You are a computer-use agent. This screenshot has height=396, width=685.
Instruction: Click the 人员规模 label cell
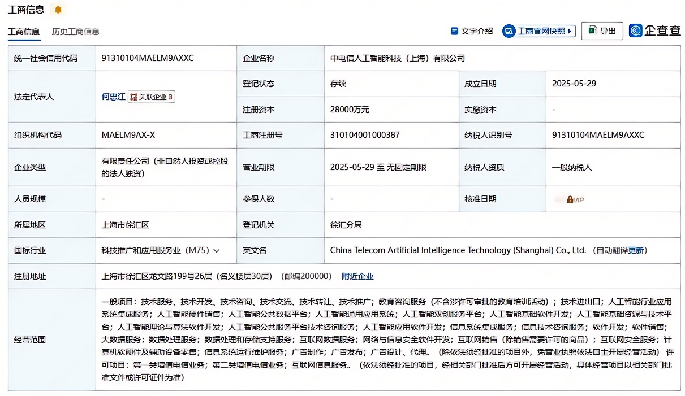click(x=52, y=199)
